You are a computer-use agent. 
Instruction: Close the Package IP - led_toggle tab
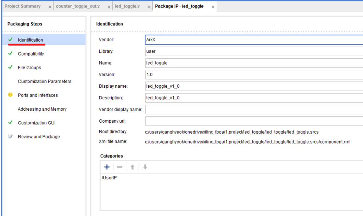213,7
